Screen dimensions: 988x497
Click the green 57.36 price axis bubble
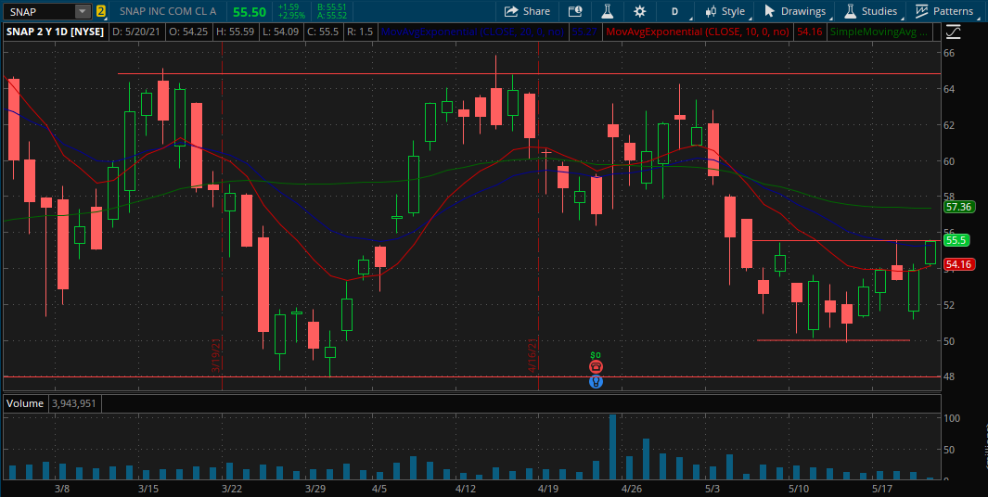click(x=958, y=207)
